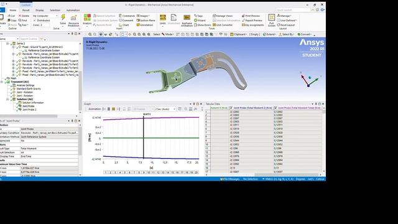This screenshot has width=398, height=224.
Task: Insert a Chart
Action: click(124, 25)
